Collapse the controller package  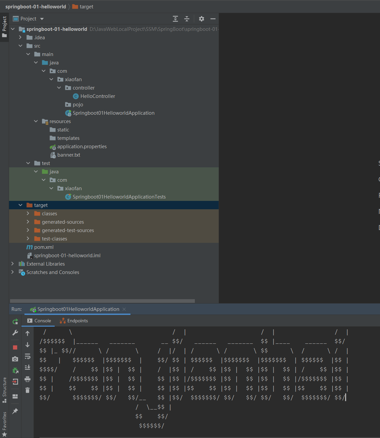(59, 88)
